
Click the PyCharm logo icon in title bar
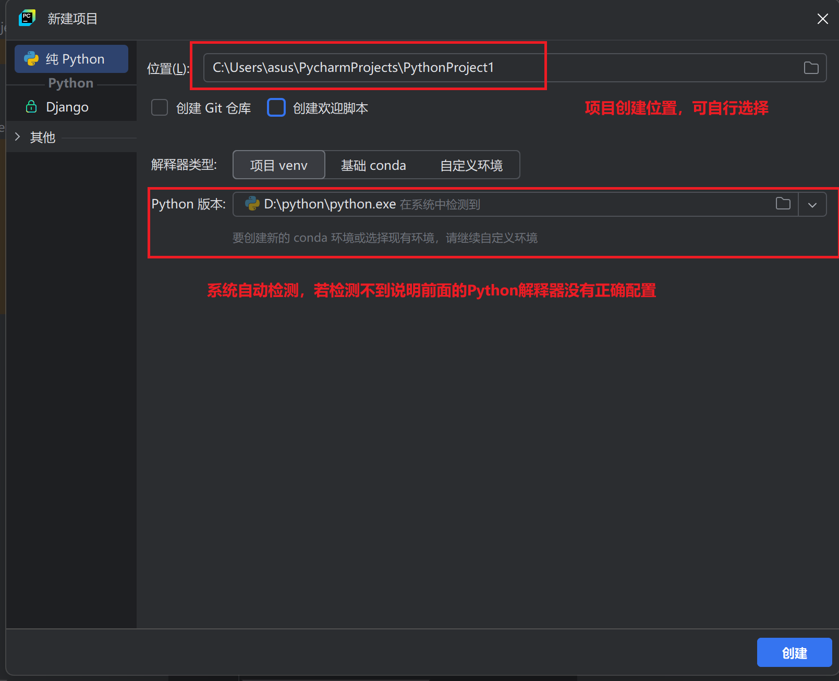pos(27,18)
